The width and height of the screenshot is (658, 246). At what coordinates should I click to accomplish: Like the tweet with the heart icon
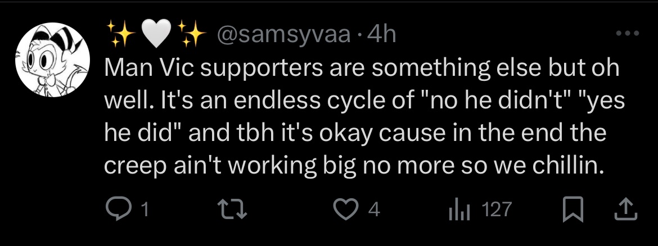[x=343, y=209]
